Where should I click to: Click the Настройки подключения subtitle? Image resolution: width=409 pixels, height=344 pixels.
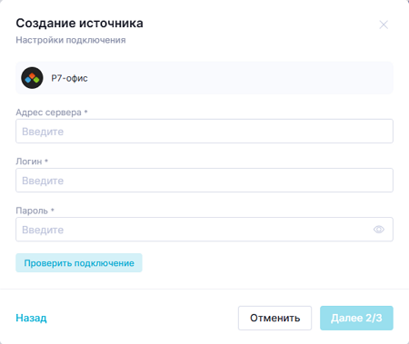point(71,40)
